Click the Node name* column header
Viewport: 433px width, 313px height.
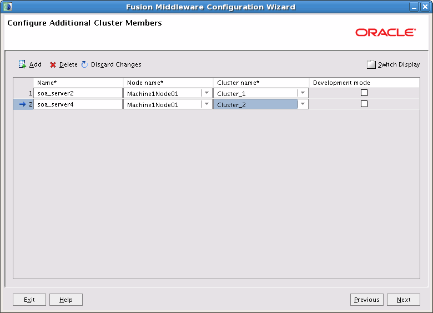pos(168,83)
